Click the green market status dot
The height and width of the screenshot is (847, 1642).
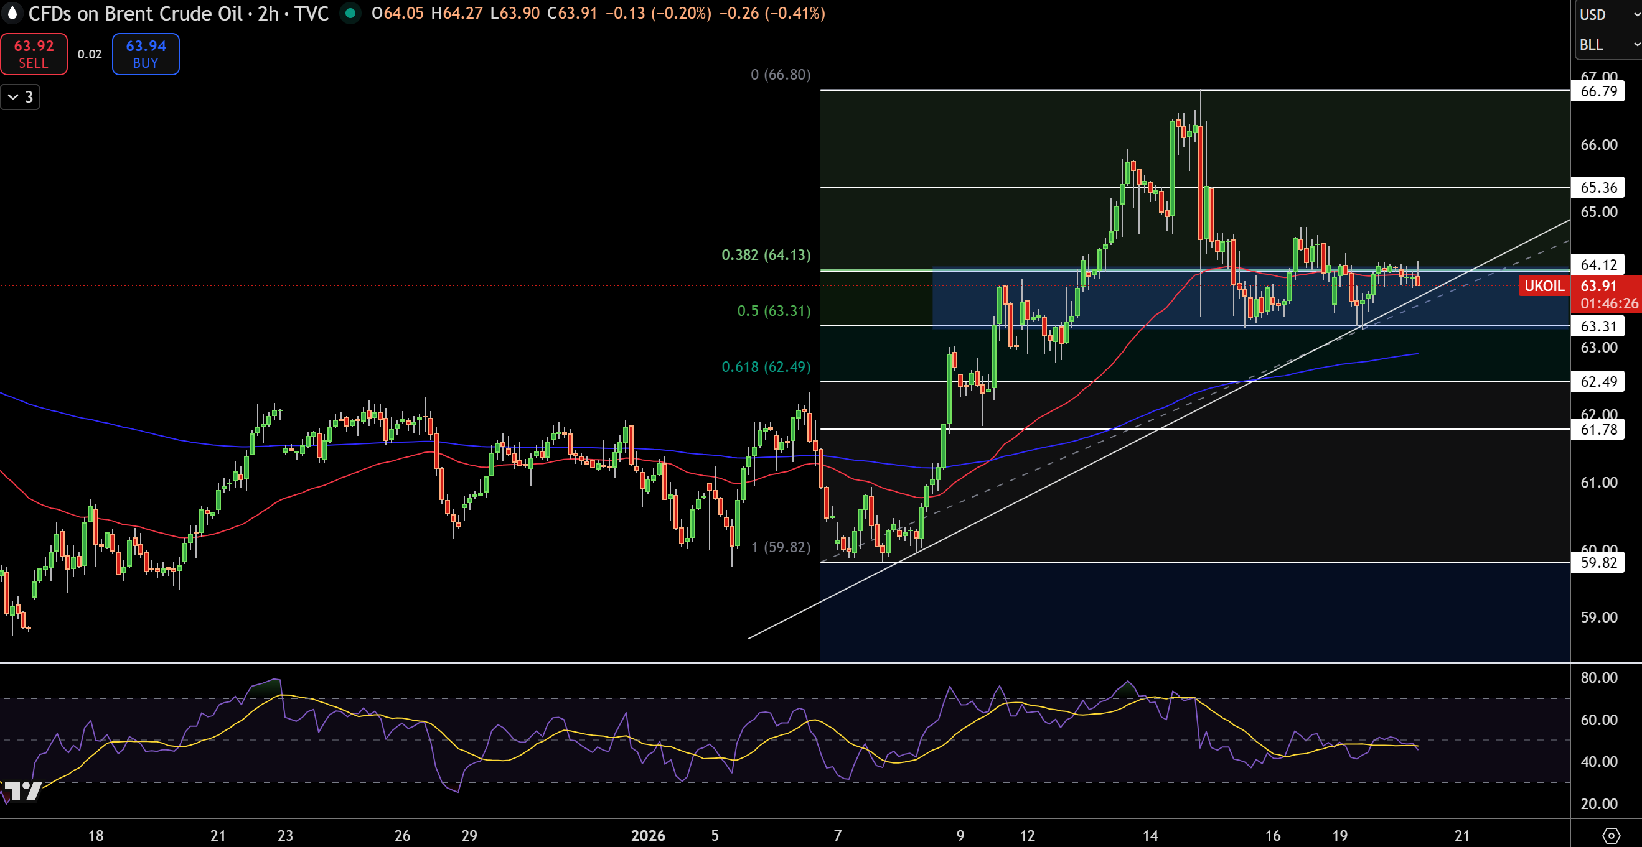[x=350, y=12]
